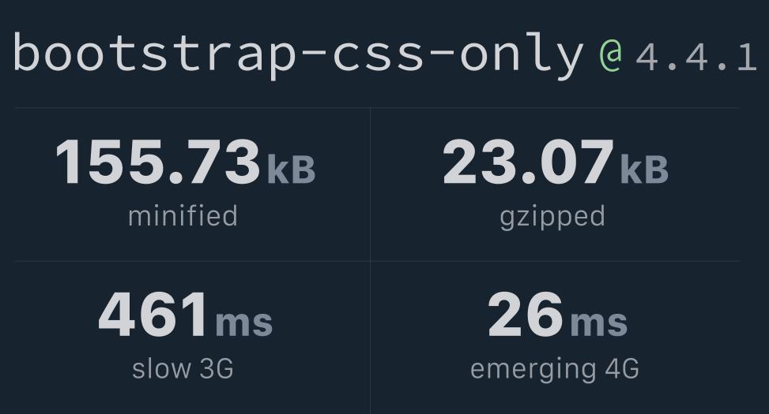Select the ms unit beside 461
This screenshot has width=769, height=414.
tap(243, 323)
